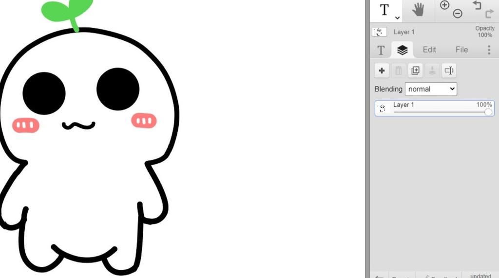
Task: Select the Text tool in the top toolbar
Action: tap(384, 10)
